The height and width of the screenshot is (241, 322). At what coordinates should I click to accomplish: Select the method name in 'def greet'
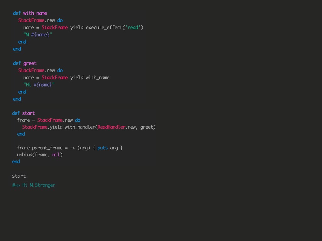click(x=30, y=63)
